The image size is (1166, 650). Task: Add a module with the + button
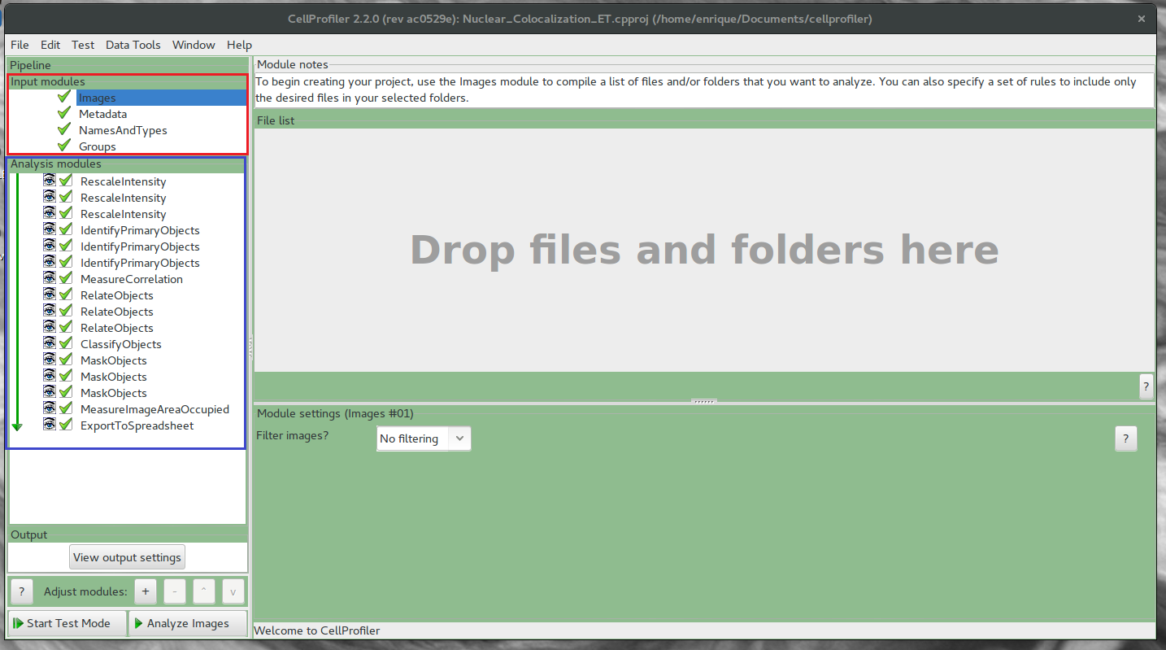(145, 591)
